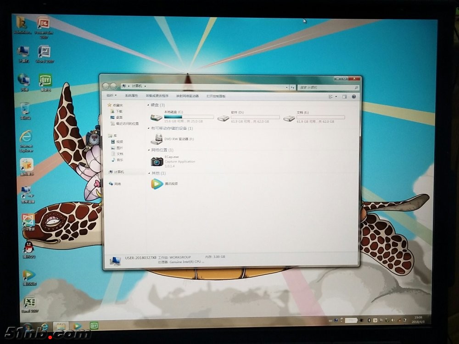Select Downloads in Favorites sidebar
Image resolution: width=459 pixels, height=344 pixels.
(x=119, y=111)
